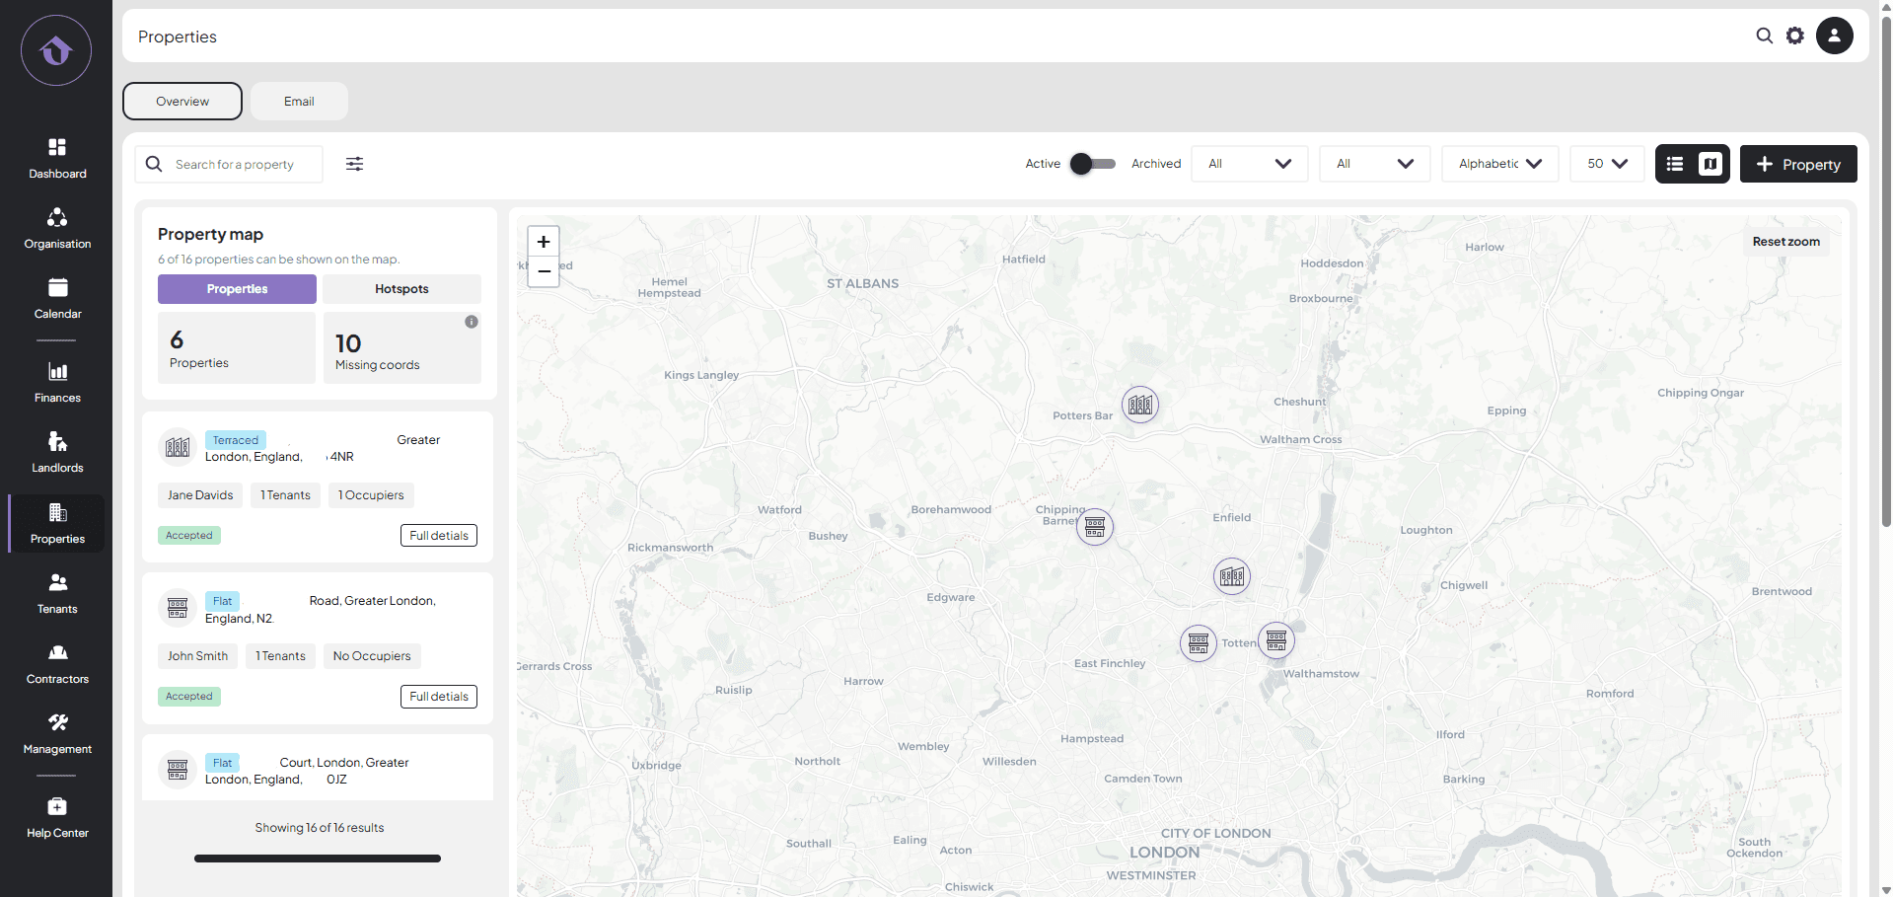Expand the results-per-page 50 dropdown
The width and height of the screenshot is (1893, 897).
[x=1606, y=164]
